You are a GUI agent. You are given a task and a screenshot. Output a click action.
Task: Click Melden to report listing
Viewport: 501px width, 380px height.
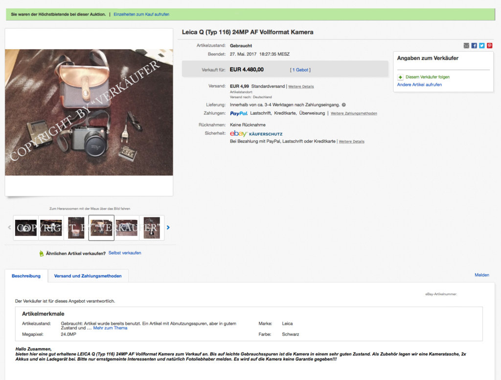pyautogui.click(x=481, y=275)
